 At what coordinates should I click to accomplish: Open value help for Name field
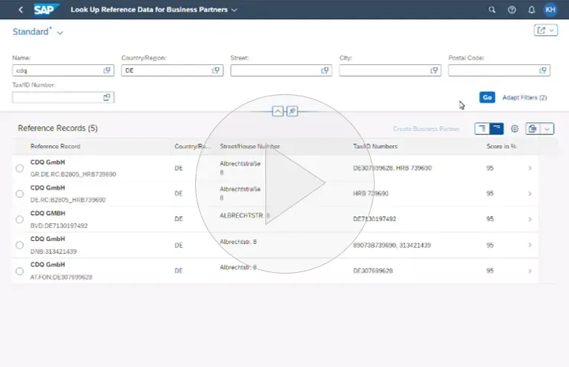[107, 70]
